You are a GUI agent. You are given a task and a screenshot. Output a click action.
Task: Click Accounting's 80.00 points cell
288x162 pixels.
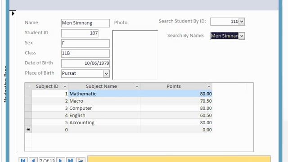pyautogui.click(x=176, y=122)
